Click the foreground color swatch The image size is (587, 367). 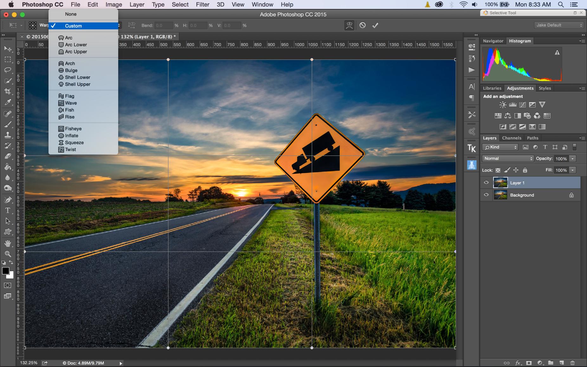[5, 271]
